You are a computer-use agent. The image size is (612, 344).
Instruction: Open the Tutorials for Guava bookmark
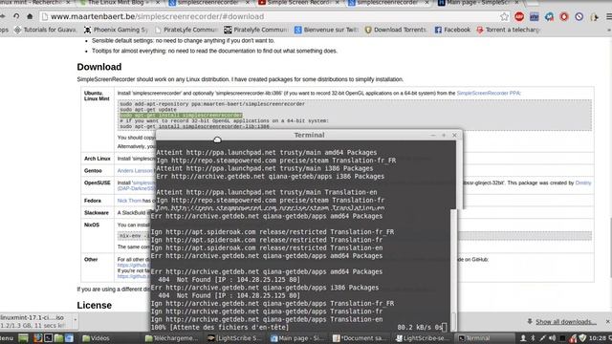45,30
